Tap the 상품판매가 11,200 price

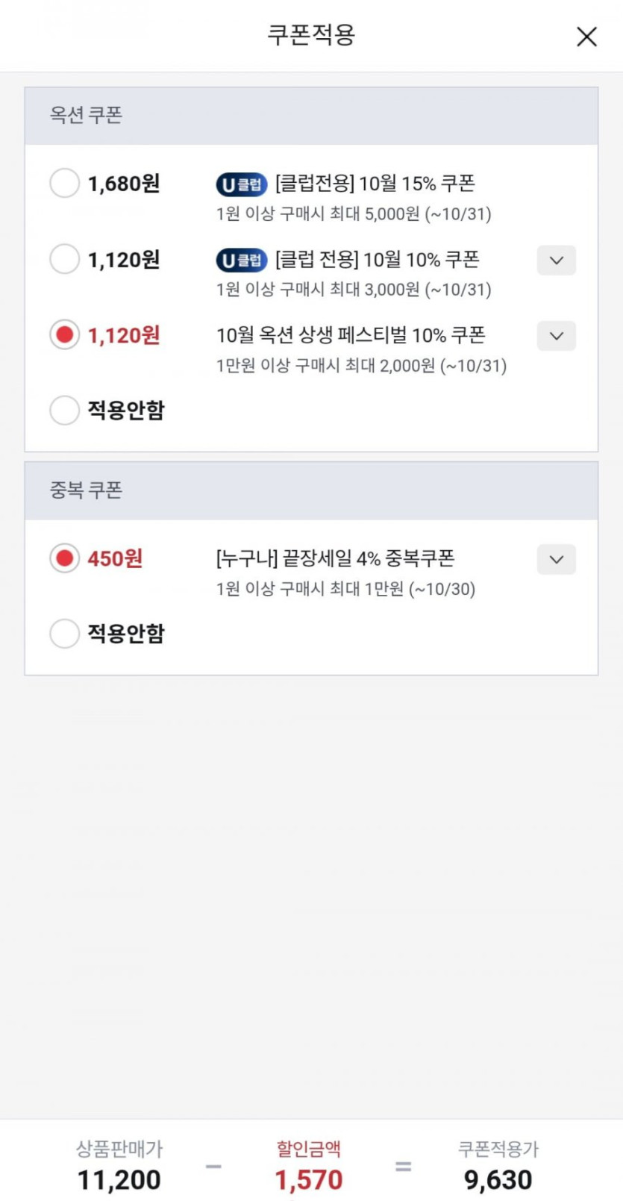coord(119,1179)
